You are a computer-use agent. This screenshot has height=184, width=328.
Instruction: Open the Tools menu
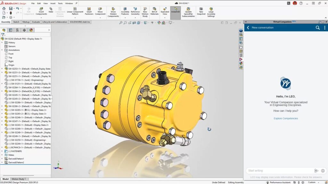click(x=60, y=3)
